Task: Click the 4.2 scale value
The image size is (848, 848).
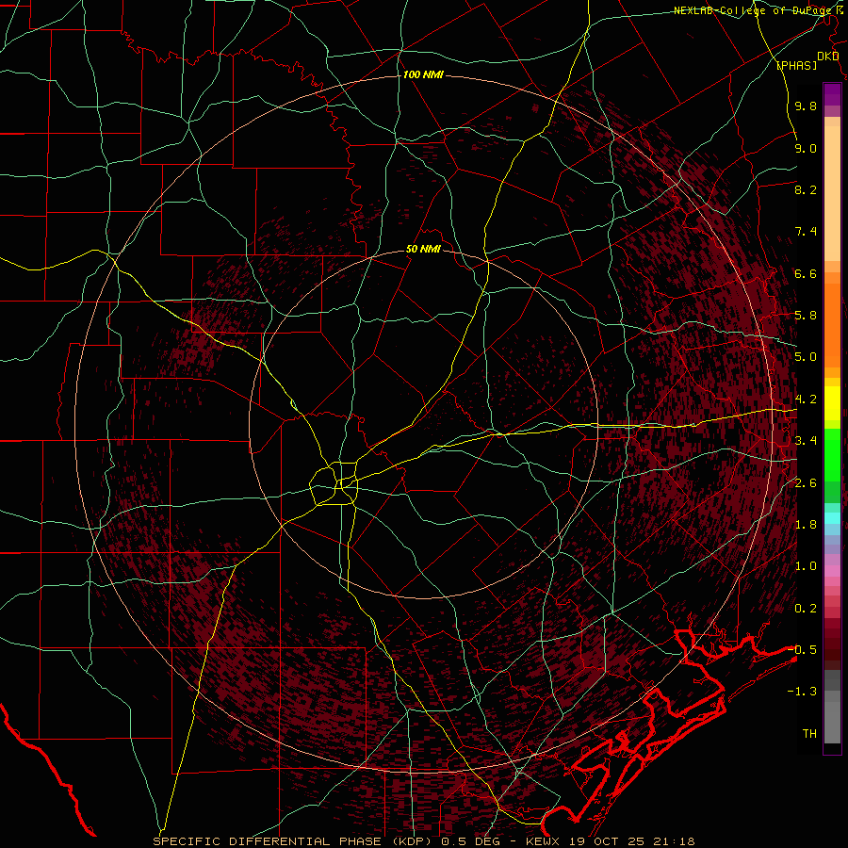Action: pos(806,400)
